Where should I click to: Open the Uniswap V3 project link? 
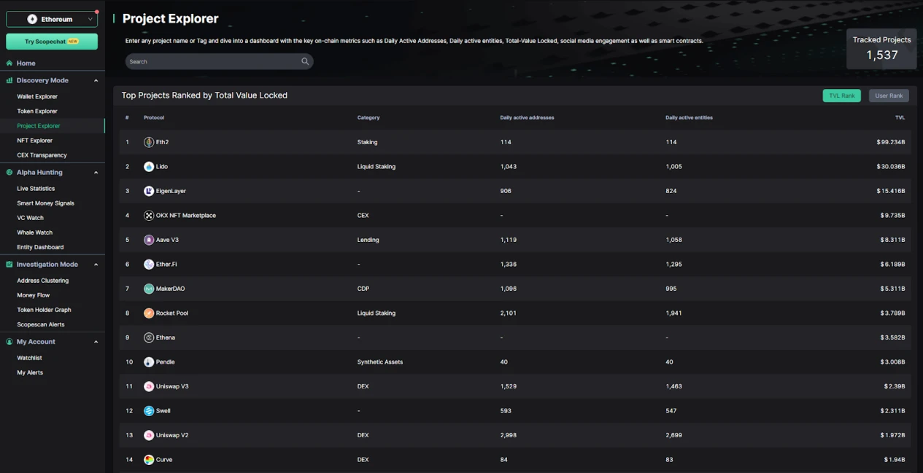point(172,386)
